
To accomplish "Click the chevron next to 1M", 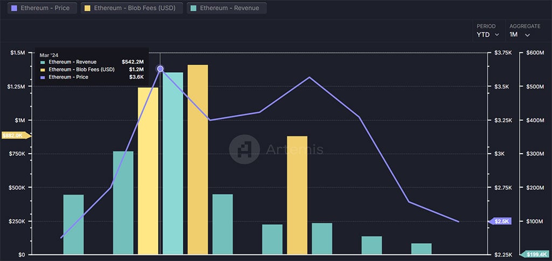I will (x=527, y=35).
